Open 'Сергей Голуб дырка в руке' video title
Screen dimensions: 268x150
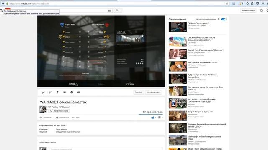click(x=206, y=50)
